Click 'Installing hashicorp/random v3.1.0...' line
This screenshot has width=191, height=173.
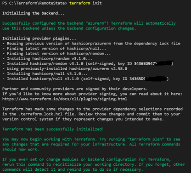(x=47, y=59)
